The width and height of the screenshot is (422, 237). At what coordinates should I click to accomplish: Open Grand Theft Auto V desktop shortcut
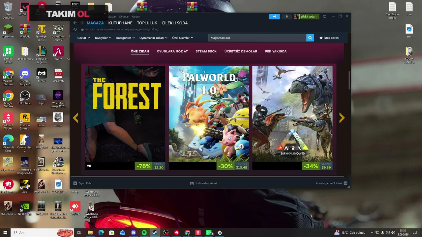click(58, 33)
